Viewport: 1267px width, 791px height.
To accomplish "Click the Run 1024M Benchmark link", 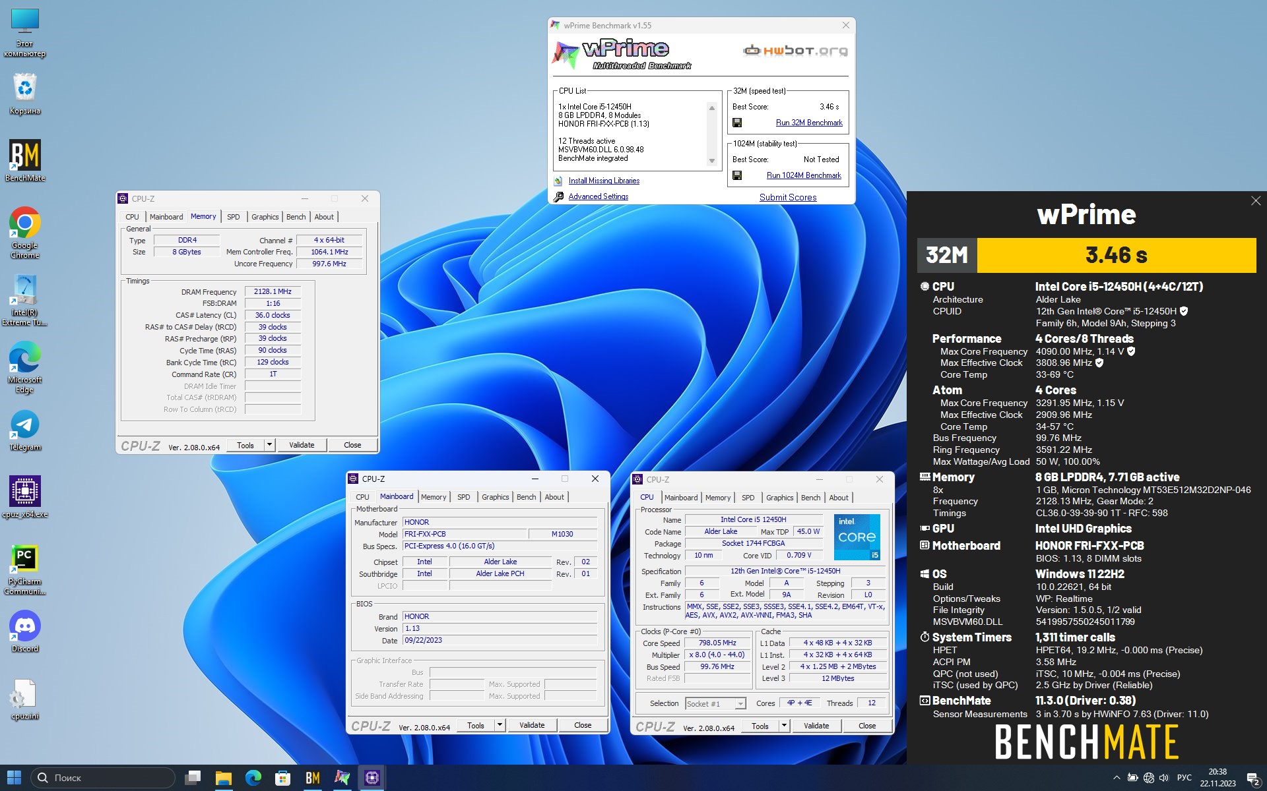I will (804, 175).
